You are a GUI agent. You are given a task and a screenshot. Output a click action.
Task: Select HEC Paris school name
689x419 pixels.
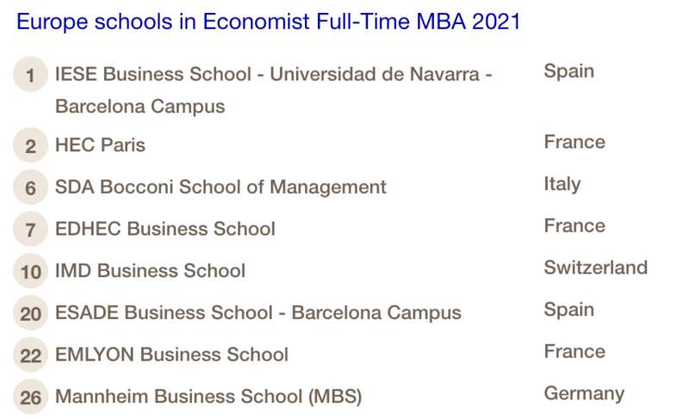pyautogui.click(x=100, y=145)
